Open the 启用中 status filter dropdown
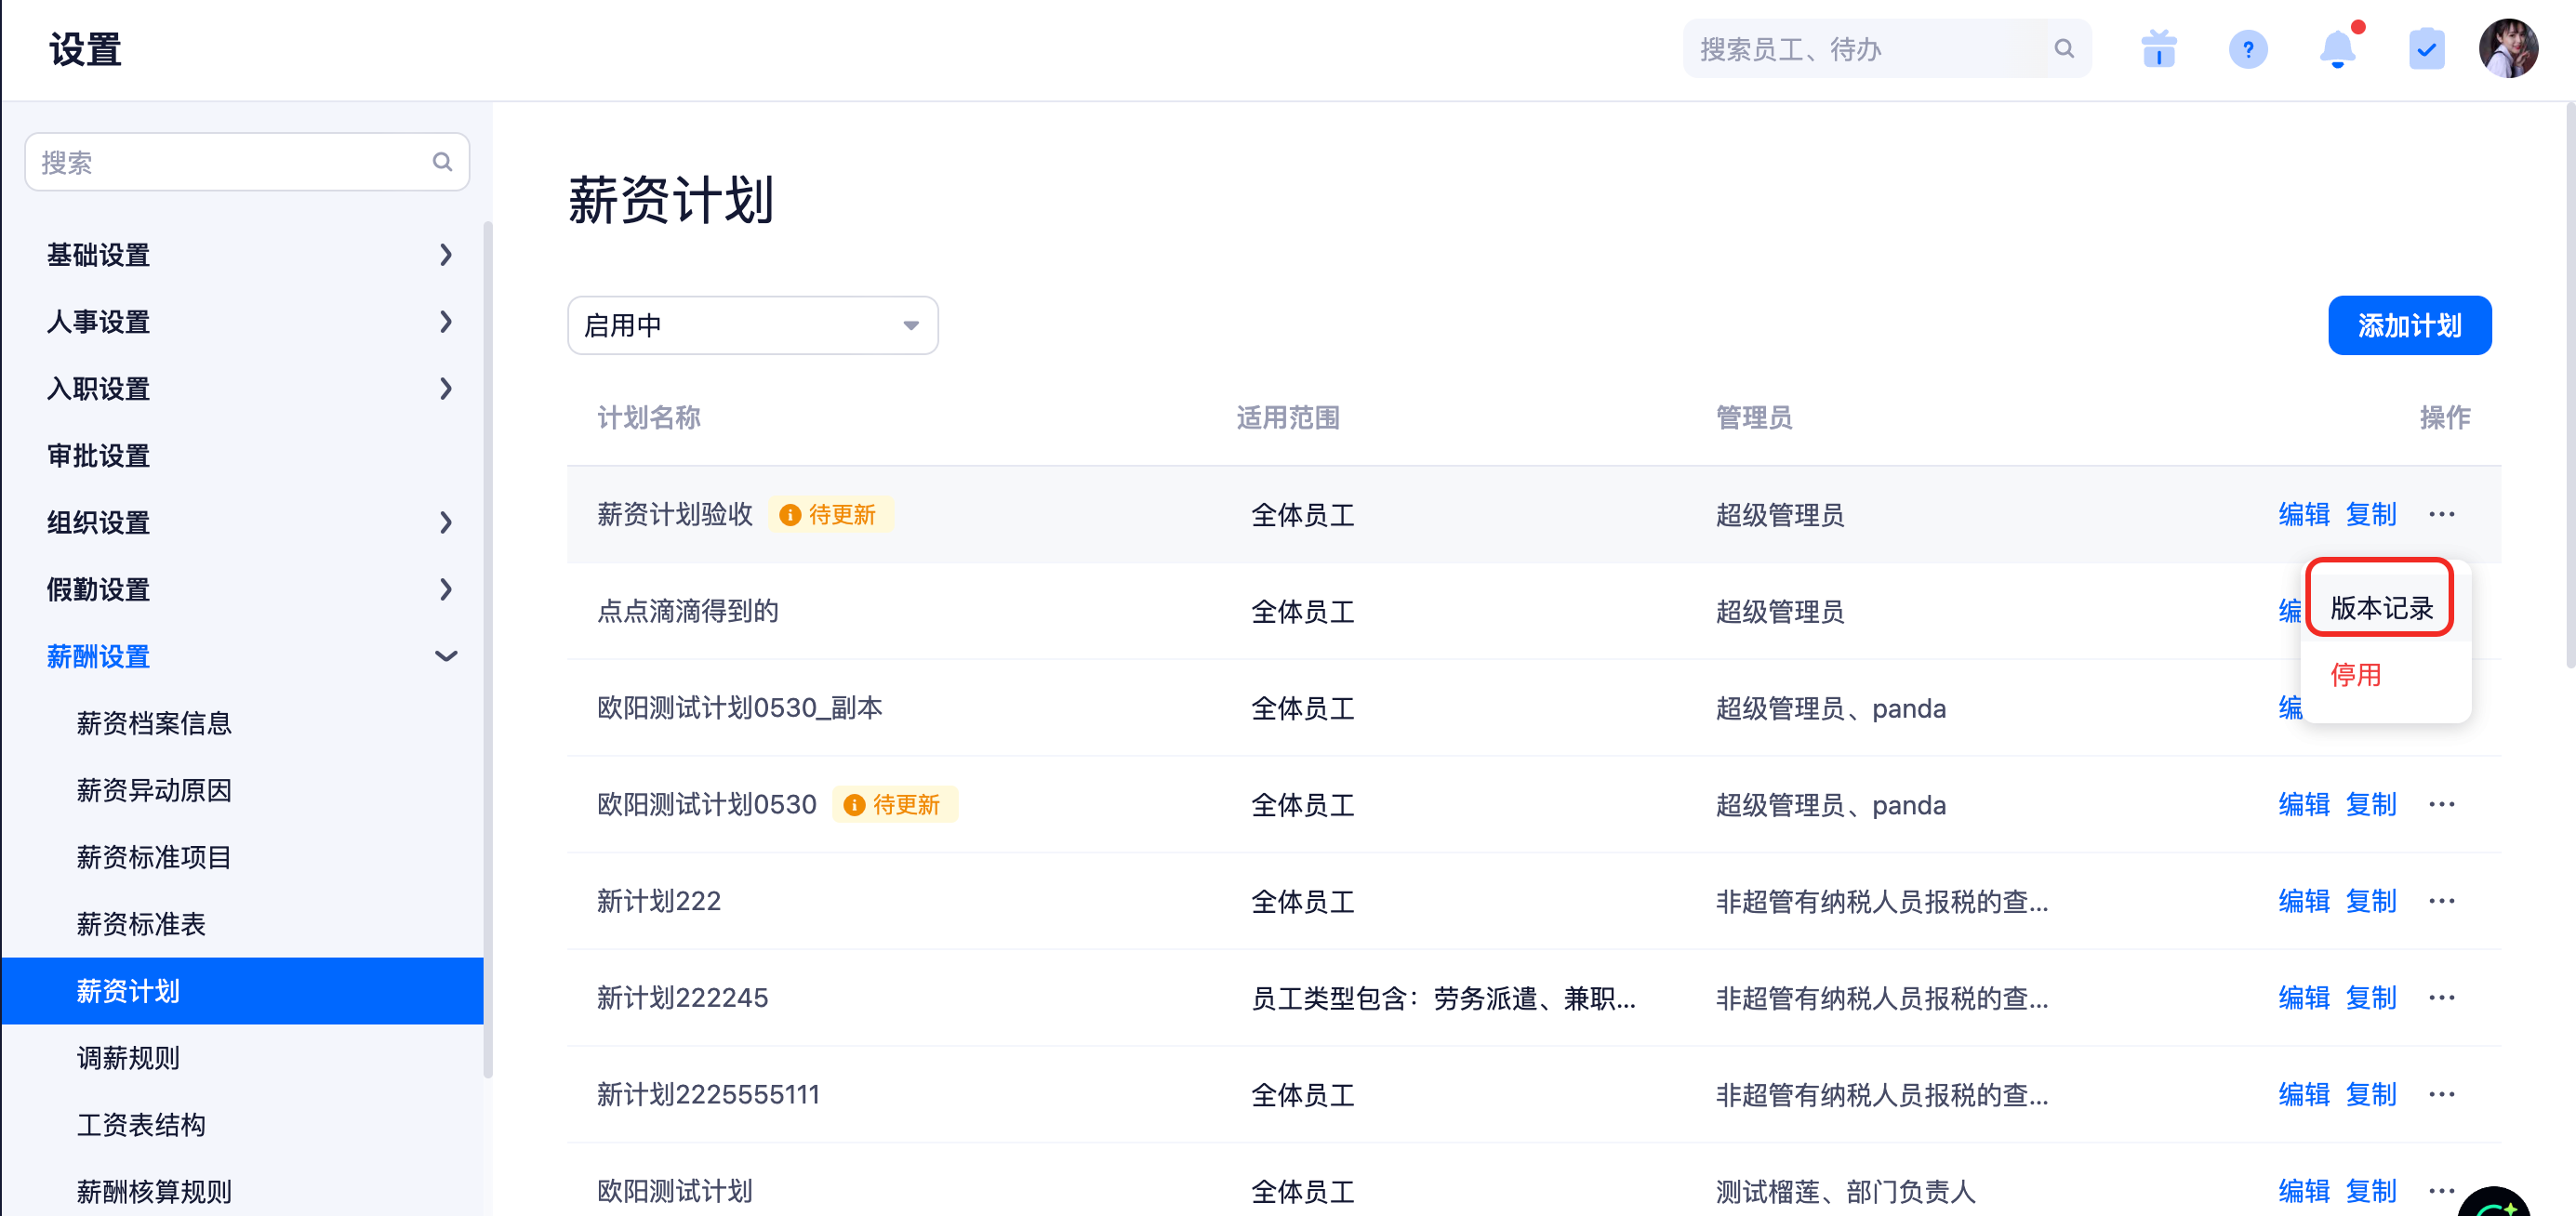The width and height of the screenshot is (2576, 1216). coord(752,325)
